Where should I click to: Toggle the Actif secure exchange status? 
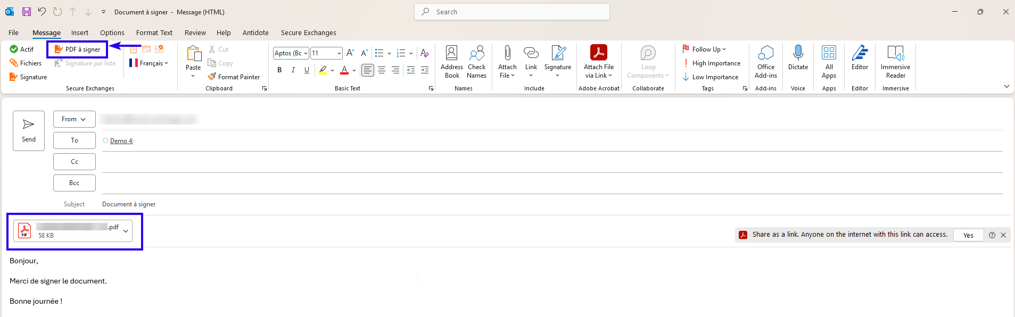tap(22, 49)
